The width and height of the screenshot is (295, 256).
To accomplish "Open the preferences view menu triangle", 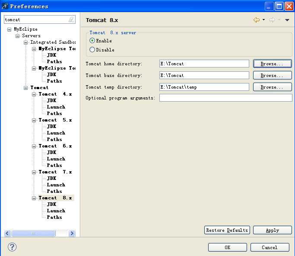I will point(287,20).
